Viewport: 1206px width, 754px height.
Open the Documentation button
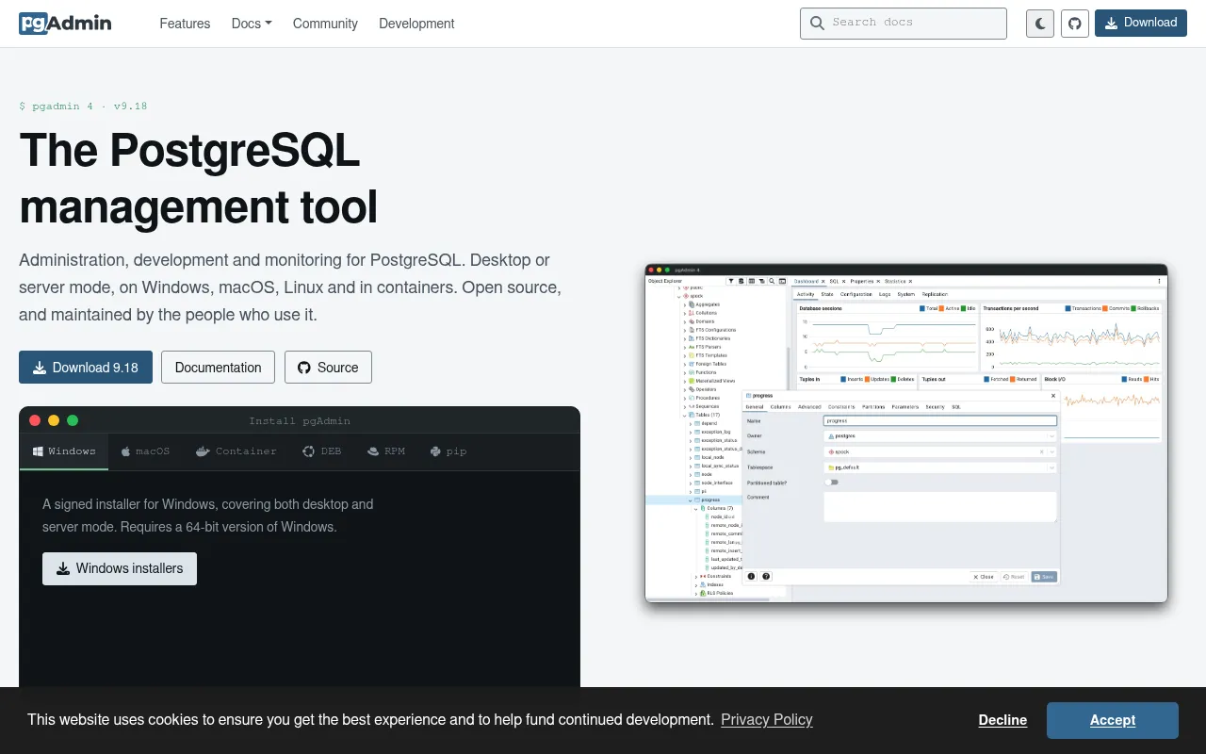[218, 368]
